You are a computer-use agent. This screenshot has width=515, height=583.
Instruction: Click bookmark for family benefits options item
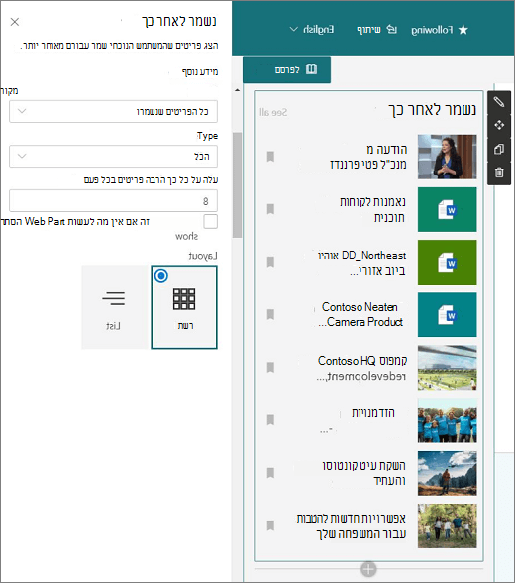point(270,525)
